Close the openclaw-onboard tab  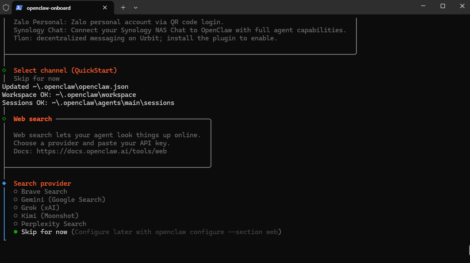105,7
